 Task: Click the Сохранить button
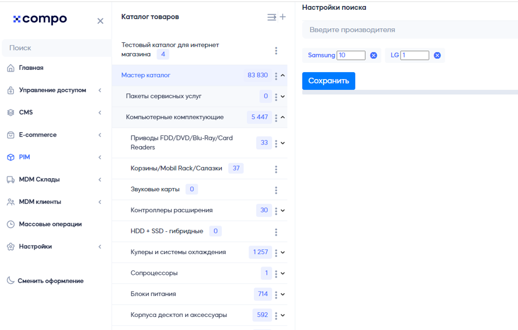point(329,81)
